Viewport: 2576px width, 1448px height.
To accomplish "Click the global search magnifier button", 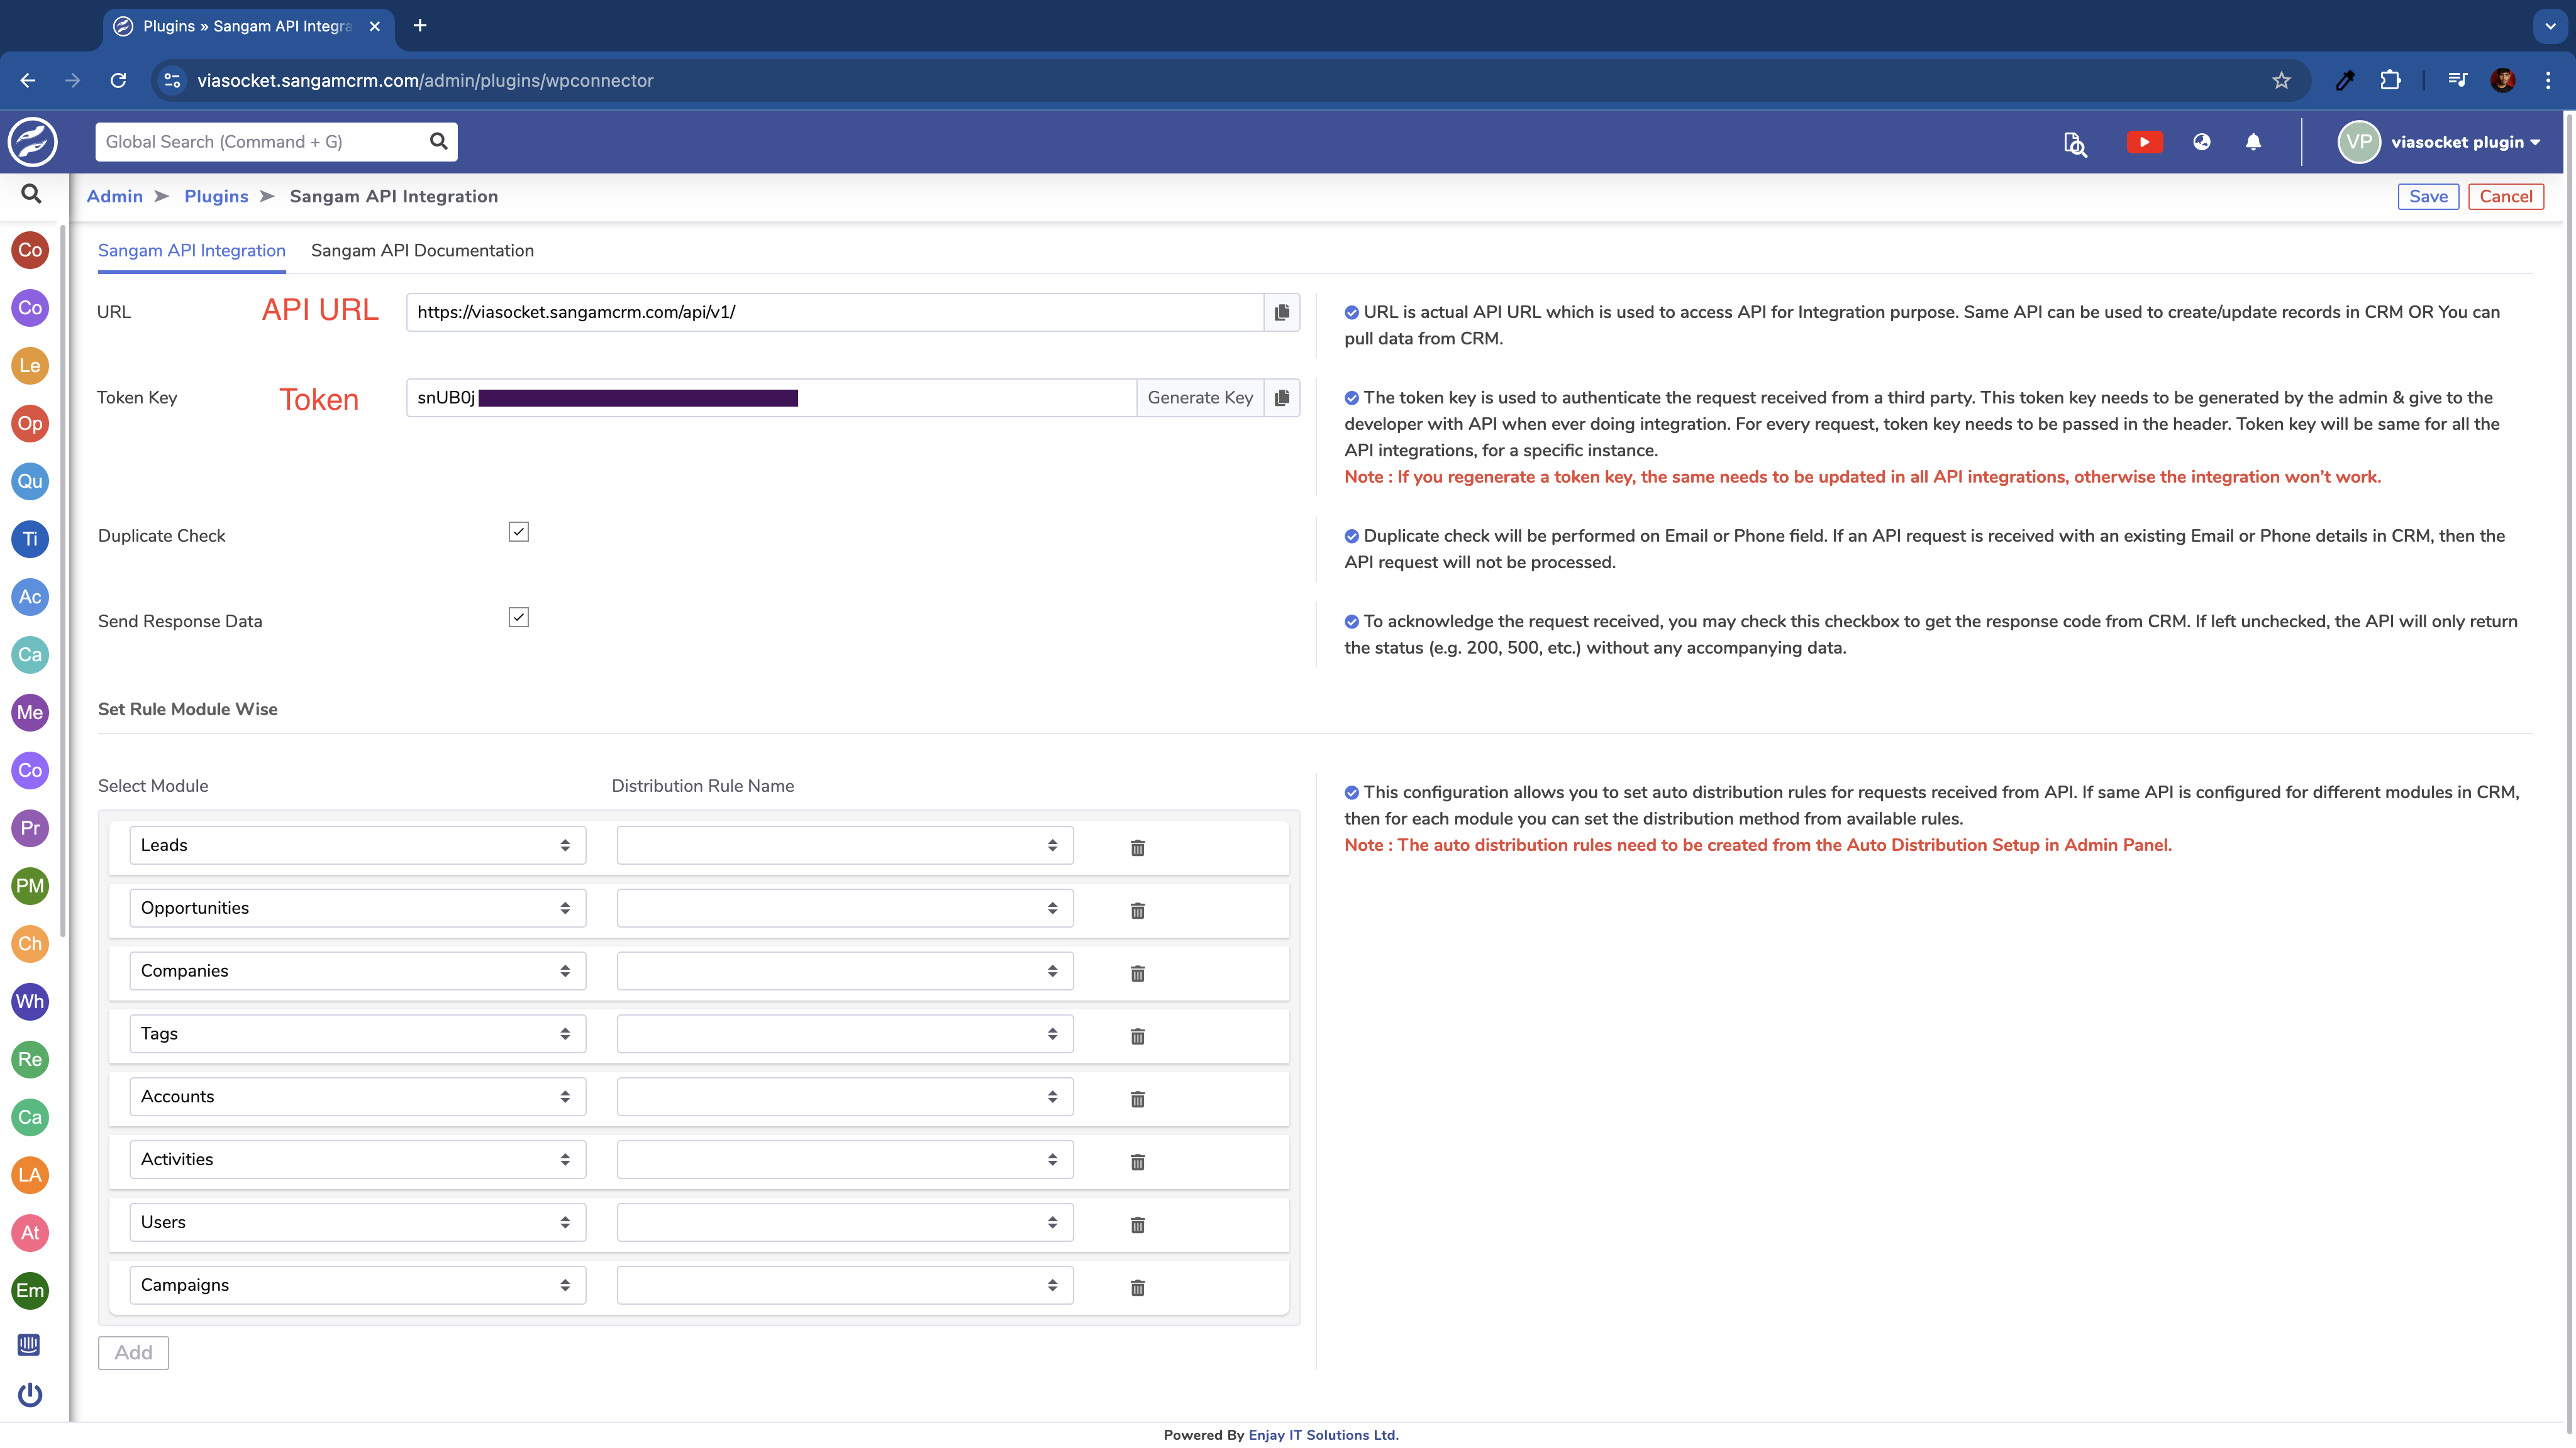I will (x=438, y=142).
